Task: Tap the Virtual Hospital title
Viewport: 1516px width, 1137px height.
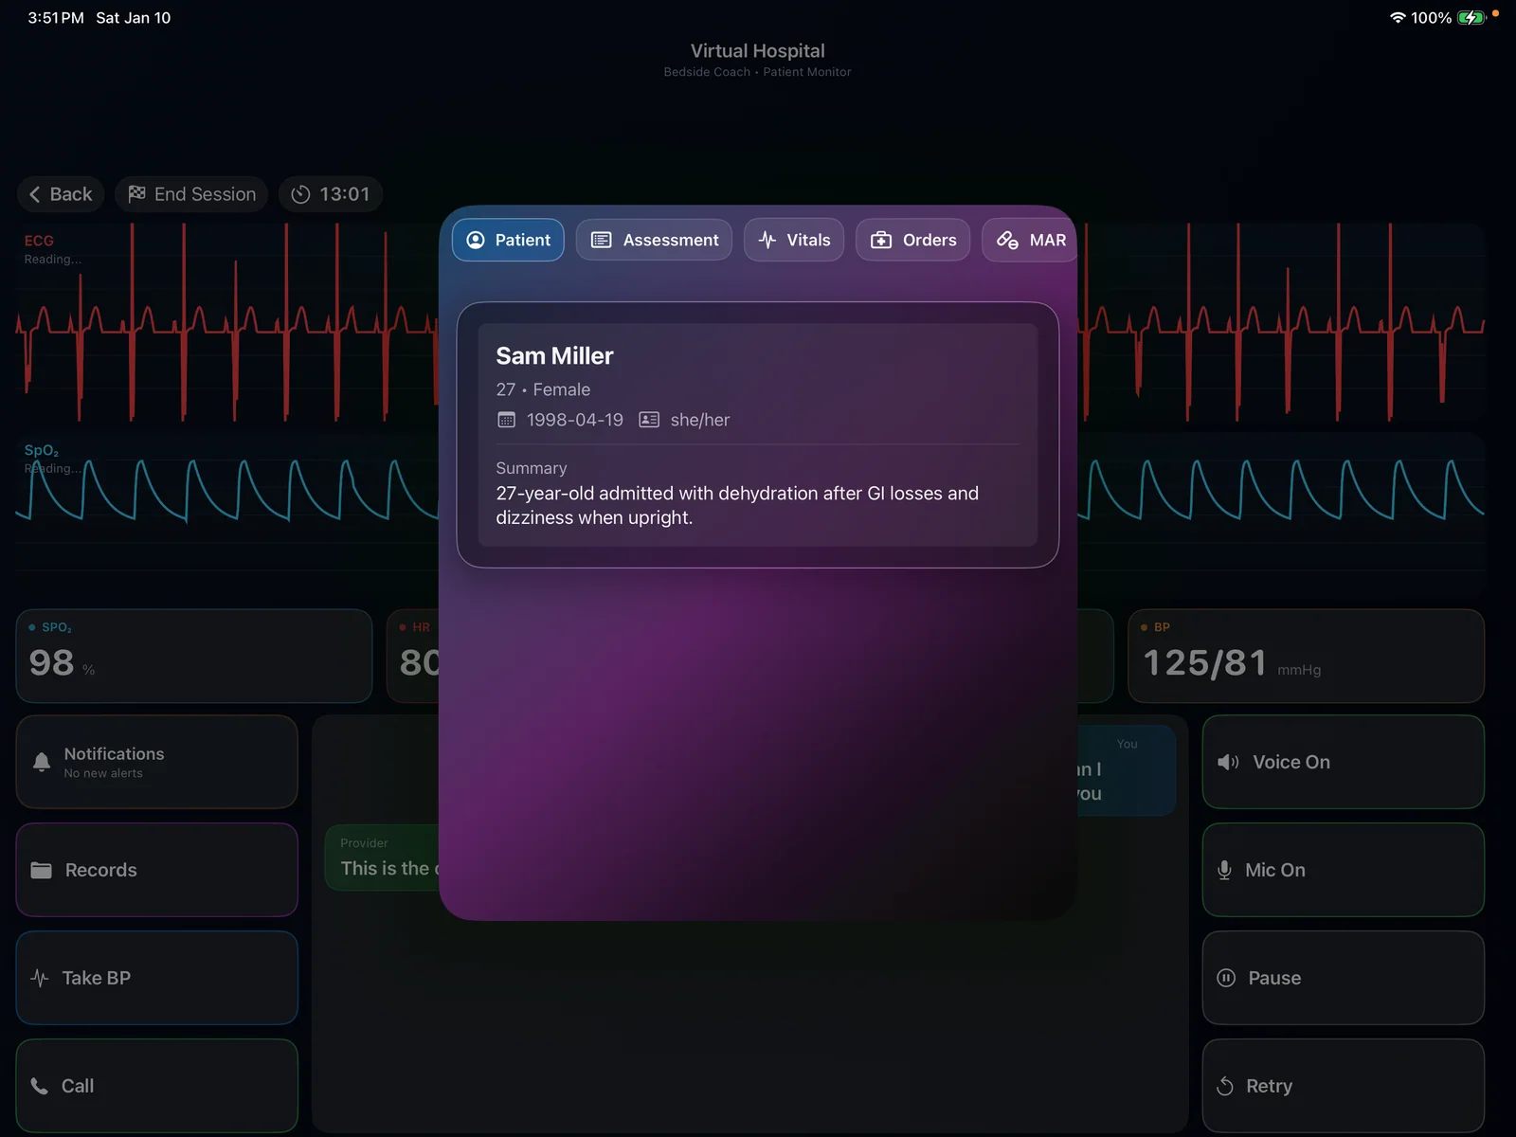Action: point(758,51)
